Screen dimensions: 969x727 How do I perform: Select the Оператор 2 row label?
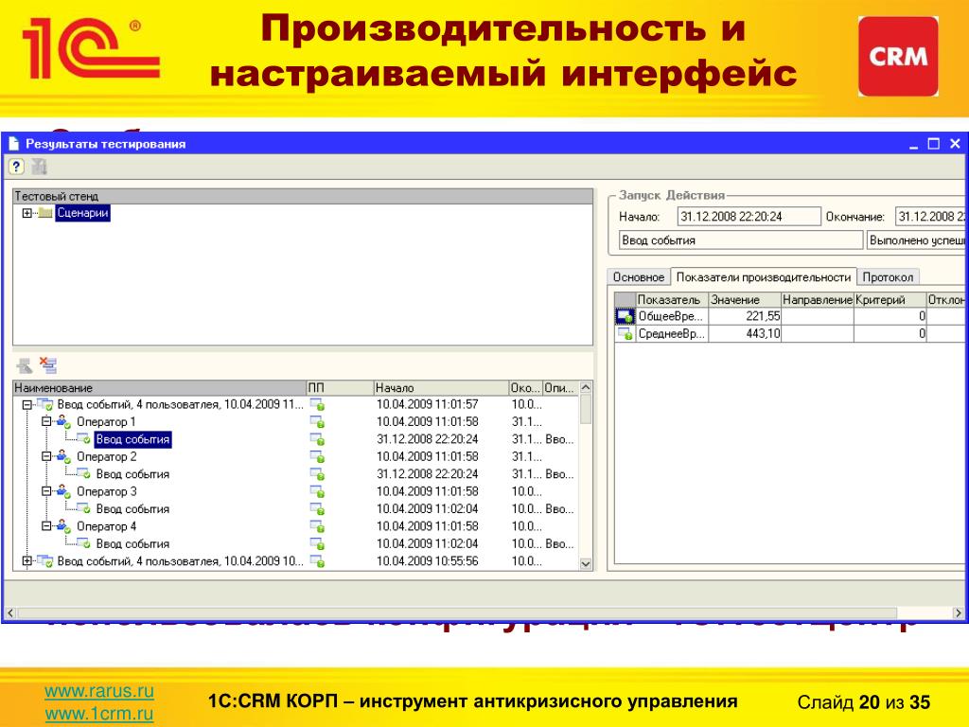[x=106, y=457]
